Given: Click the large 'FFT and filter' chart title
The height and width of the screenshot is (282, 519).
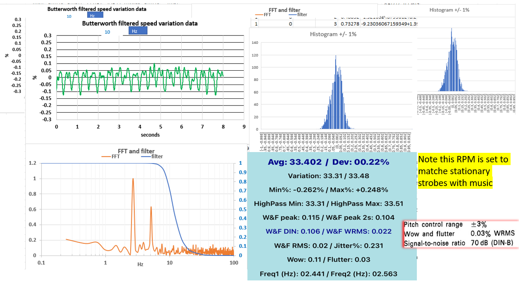Looking at the screenshot, I should [136, 151].
